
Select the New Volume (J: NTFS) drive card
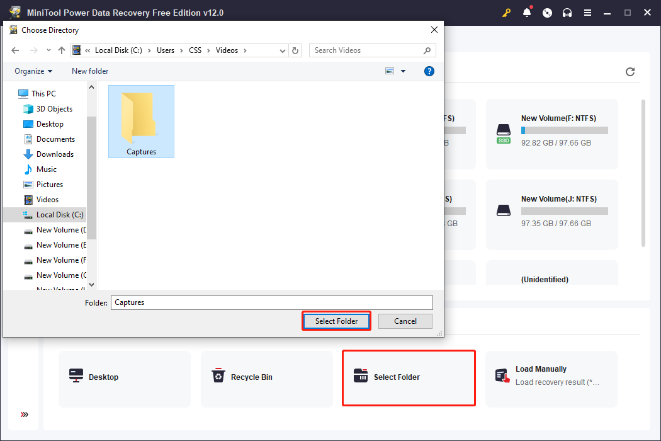[552, 215]
